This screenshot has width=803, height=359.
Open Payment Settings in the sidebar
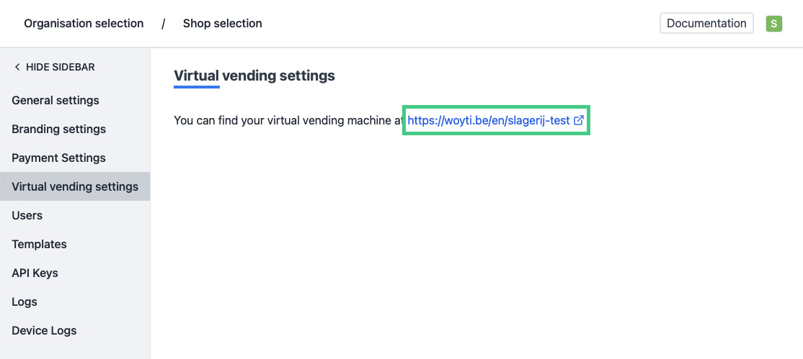pyautogui.click(x=58, y=158)
